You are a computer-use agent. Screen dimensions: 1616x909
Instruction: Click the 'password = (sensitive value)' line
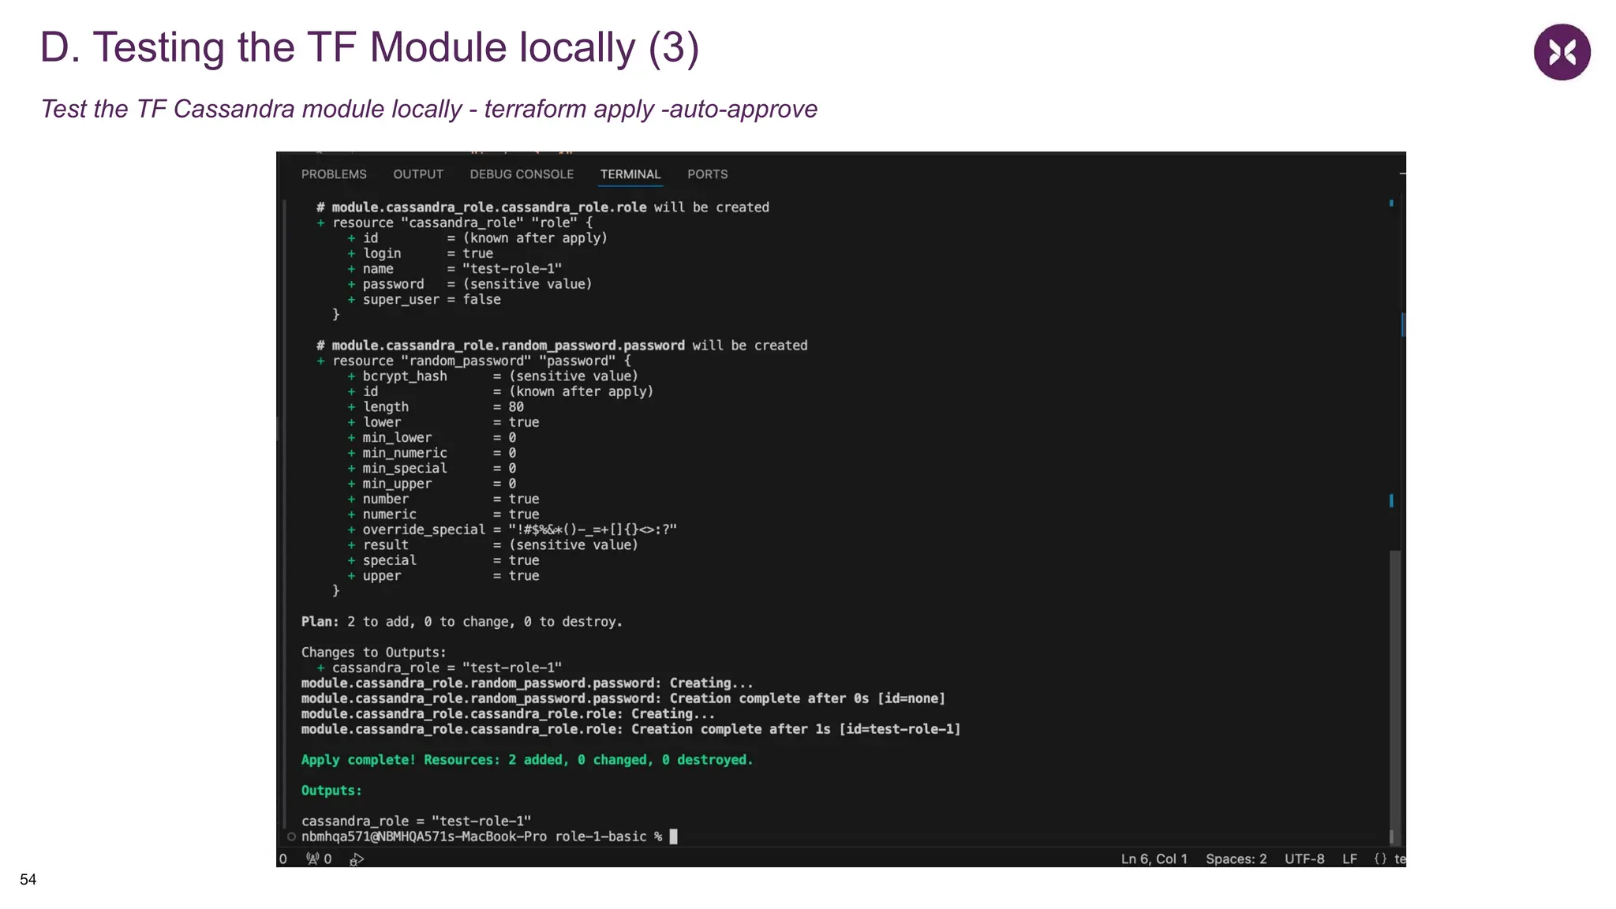point(469,284)
